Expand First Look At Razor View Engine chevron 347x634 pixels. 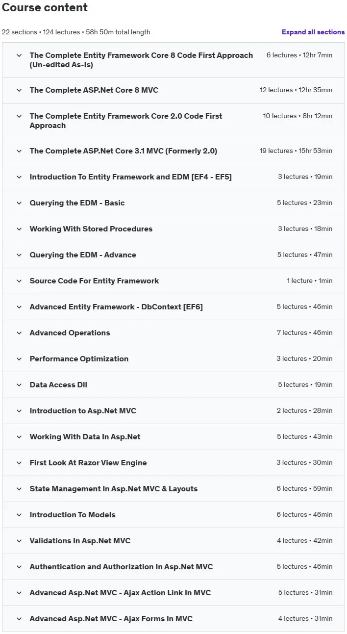[19, 463]
